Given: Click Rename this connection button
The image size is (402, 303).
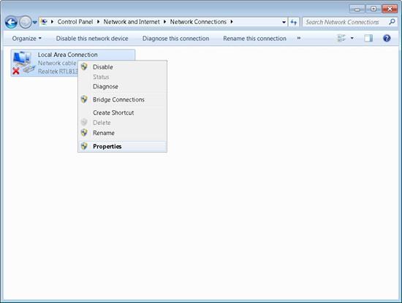Looking at the screenshot, I should click(x=254, y=39).
